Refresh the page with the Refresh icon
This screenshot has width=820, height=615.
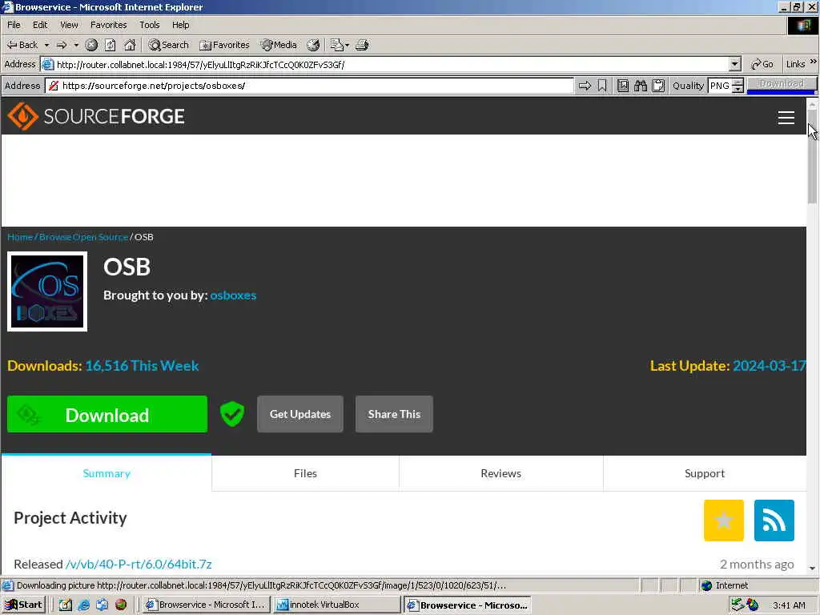[x=111, y=45]
